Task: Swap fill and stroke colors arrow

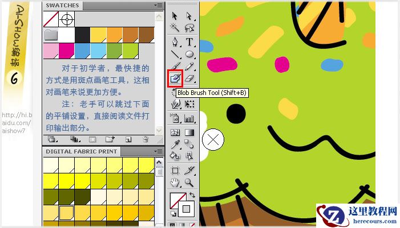Action: click(x=192, y=195)
